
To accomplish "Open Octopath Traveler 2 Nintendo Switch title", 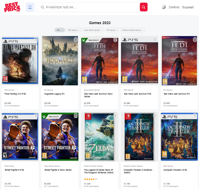I will [x=138, y=171].
